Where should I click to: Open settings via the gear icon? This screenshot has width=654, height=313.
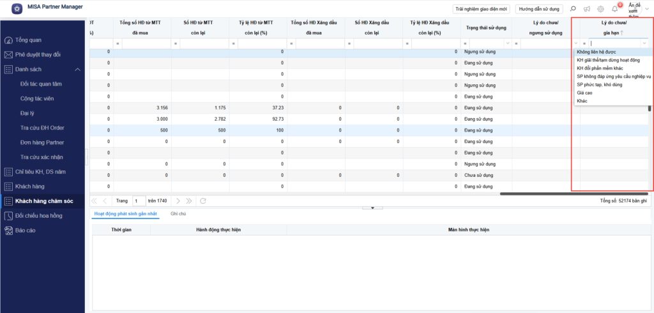pos(600,9)
